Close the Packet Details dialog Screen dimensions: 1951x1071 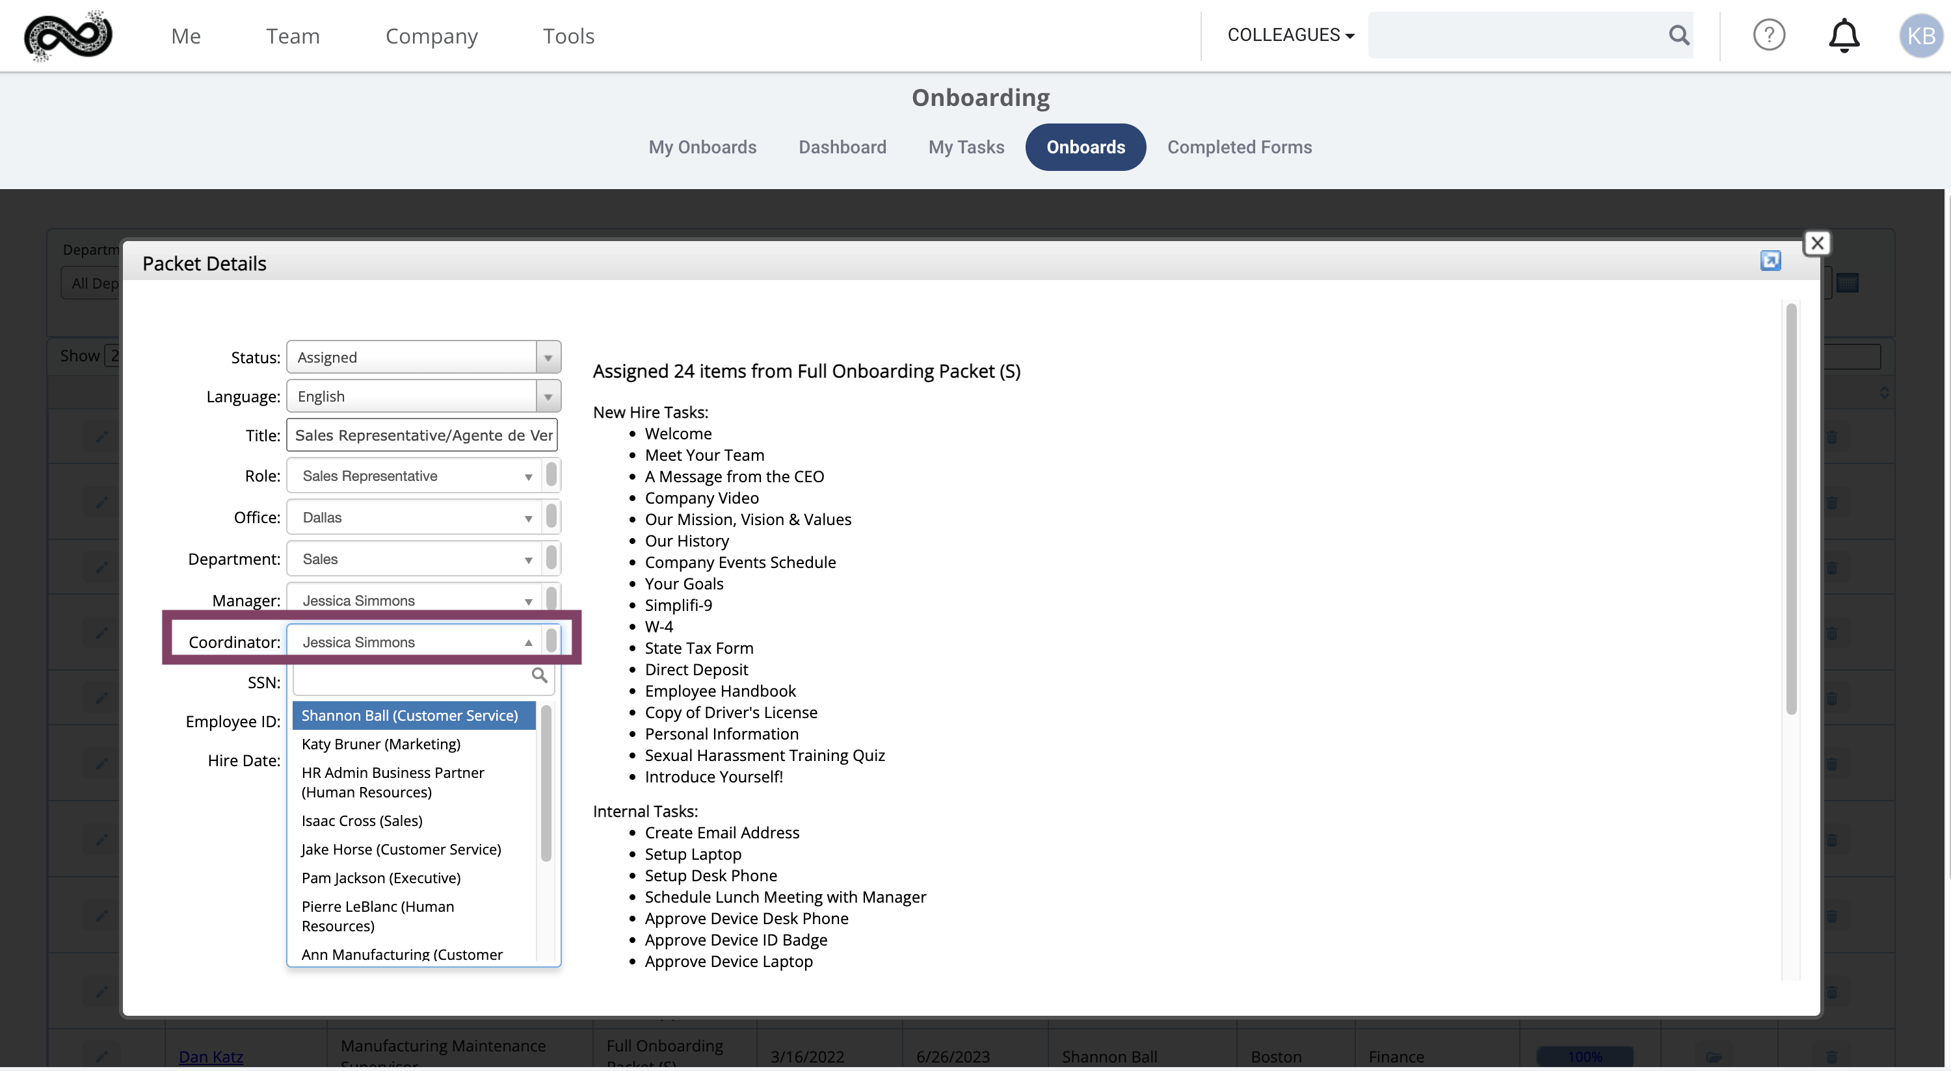(1817, 243)
